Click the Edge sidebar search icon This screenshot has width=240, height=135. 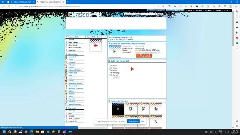click(x=237, y=12)
